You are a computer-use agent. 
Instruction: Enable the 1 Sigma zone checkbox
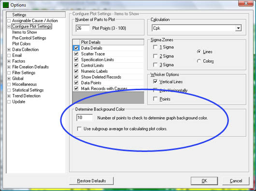(155, 47)
